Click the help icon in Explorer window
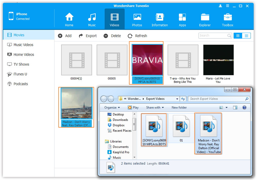 244,107
